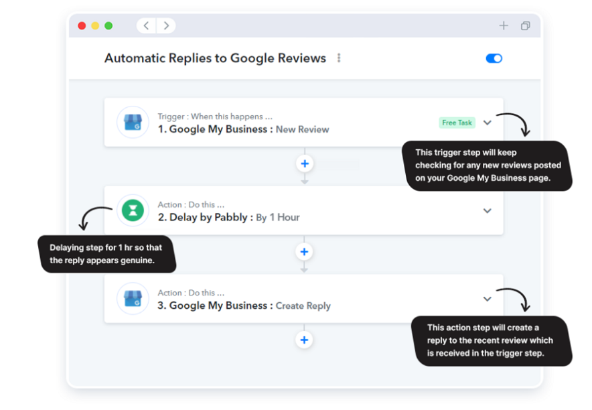The height and width of the screenshot is (410, 592).
Task: Click the Google My Business icon in step 1
Action: pyautogui.click(x=133, y=123)
